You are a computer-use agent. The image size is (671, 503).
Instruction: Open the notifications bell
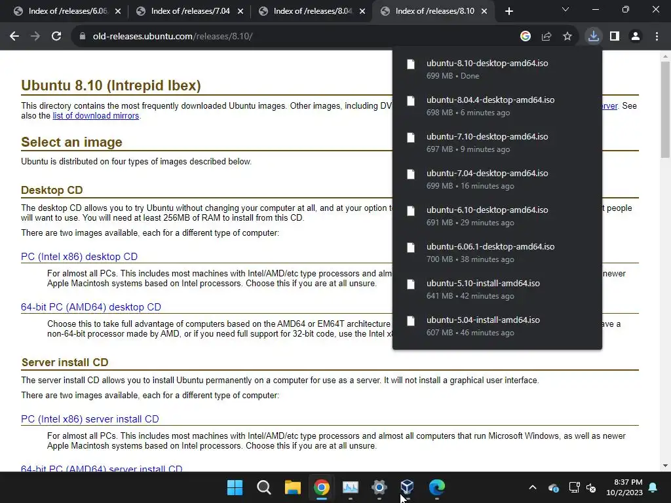tap(653, 487)
